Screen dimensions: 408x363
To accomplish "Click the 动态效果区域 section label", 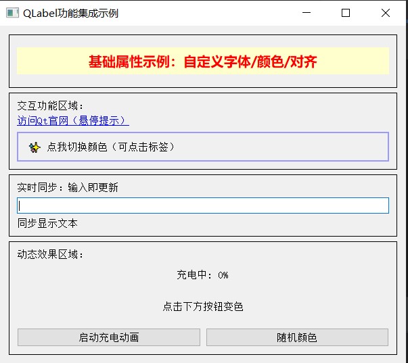I will click(x=51, y=255).
